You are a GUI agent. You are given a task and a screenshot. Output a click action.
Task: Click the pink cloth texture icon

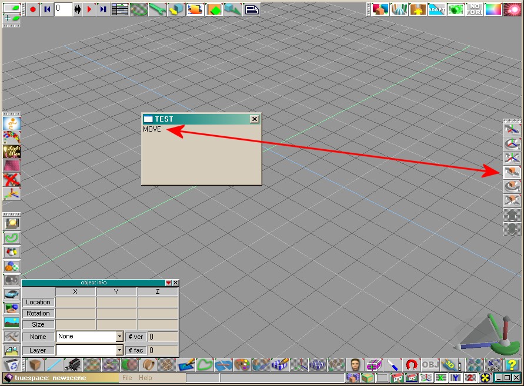coord(12,166)
